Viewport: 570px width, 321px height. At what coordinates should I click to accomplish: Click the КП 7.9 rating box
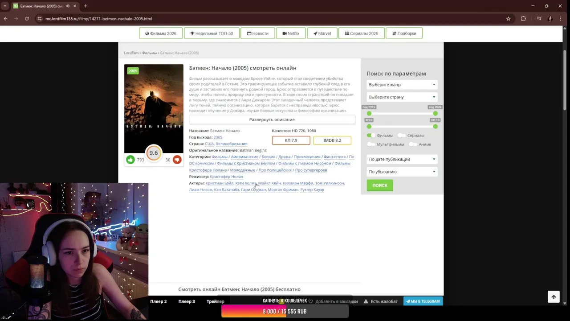click(x=291, y=140)
